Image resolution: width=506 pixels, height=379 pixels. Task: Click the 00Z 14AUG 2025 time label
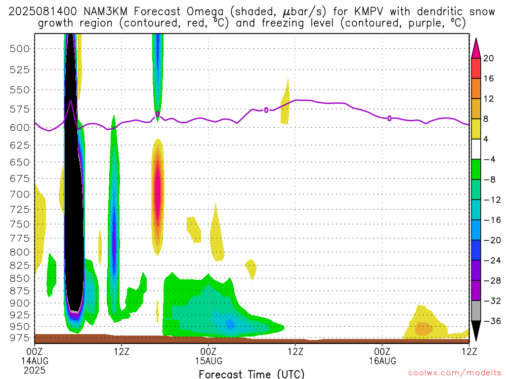35,361
